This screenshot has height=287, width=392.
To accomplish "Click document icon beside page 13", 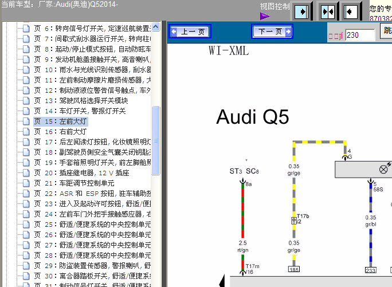I will coord(26,101).
